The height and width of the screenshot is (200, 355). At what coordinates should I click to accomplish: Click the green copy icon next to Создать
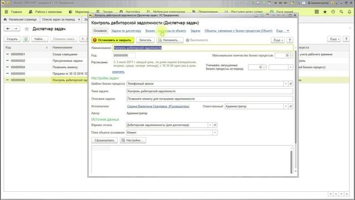tap(26, 39)
